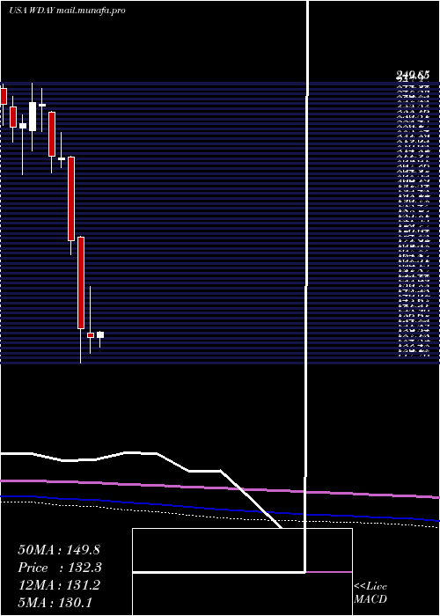The width and height of the screenshot is (440, 616).
Task: Click the '<<Live MACD' label
Action: click(370, 592)
